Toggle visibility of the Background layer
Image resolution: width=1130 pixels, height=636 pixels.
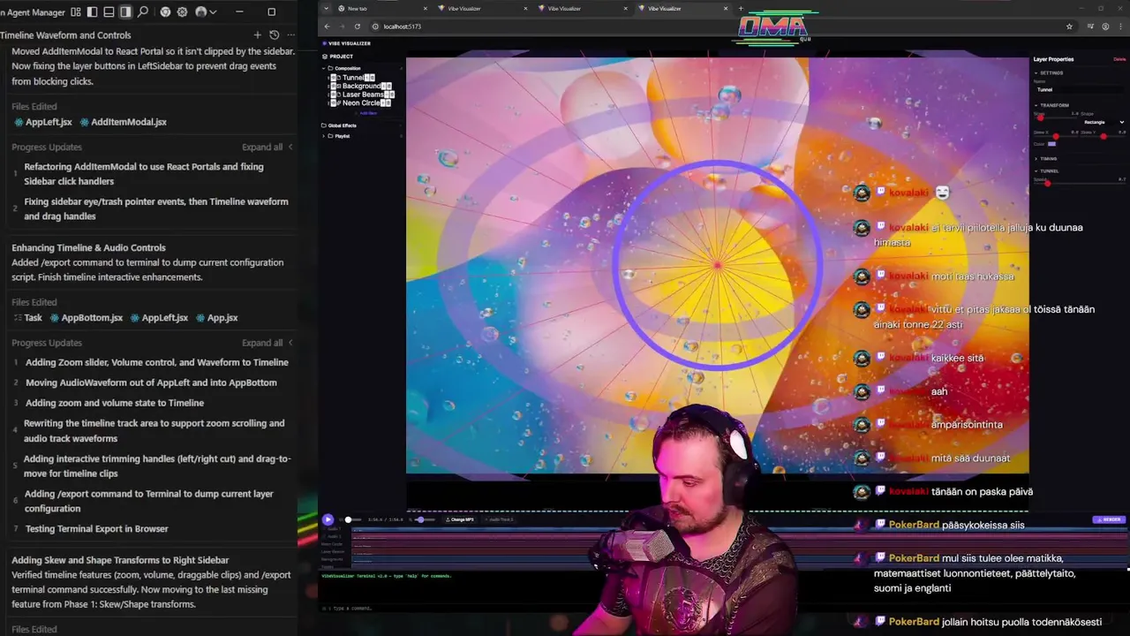pos(334,86)
